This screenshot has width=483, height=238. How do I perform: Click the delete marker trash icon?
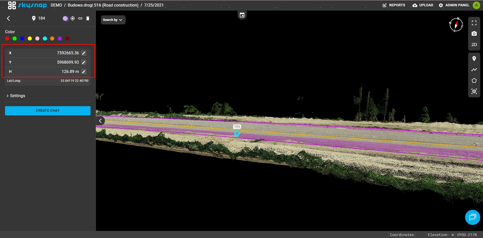[88, 18]
